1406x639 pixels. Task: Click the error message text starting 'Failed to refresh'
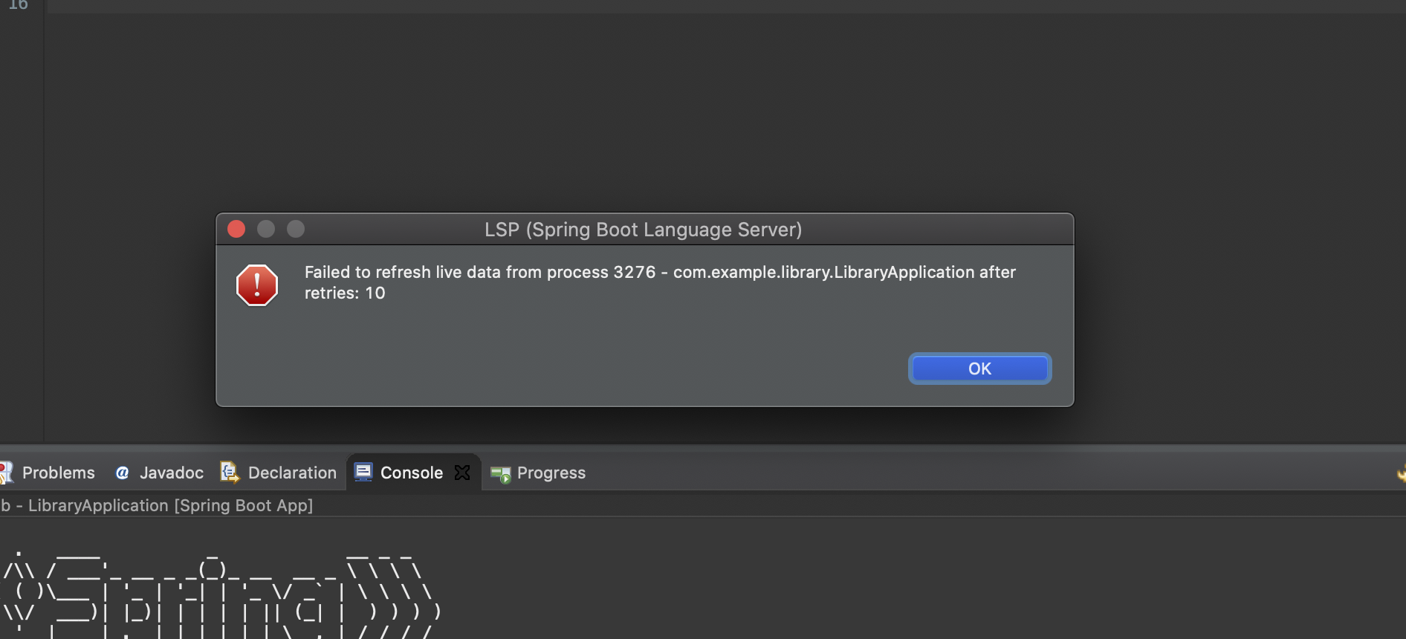click(x=660, y=282)
